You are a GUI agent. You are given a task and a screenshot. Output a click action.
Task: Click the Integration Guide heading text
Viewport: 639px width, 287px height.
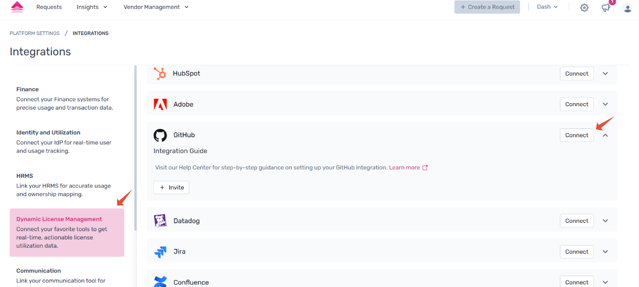click(180, 151)
